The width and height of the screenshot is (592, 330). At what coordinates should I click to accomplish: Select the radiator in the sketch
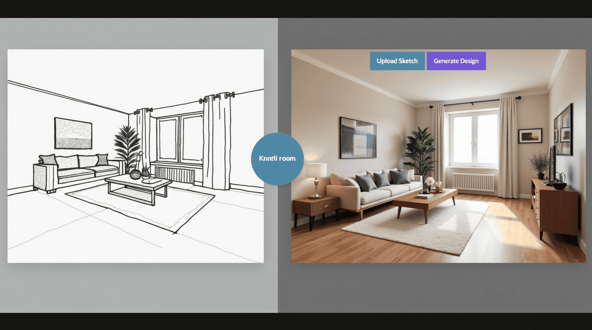[x=175, y=175]
